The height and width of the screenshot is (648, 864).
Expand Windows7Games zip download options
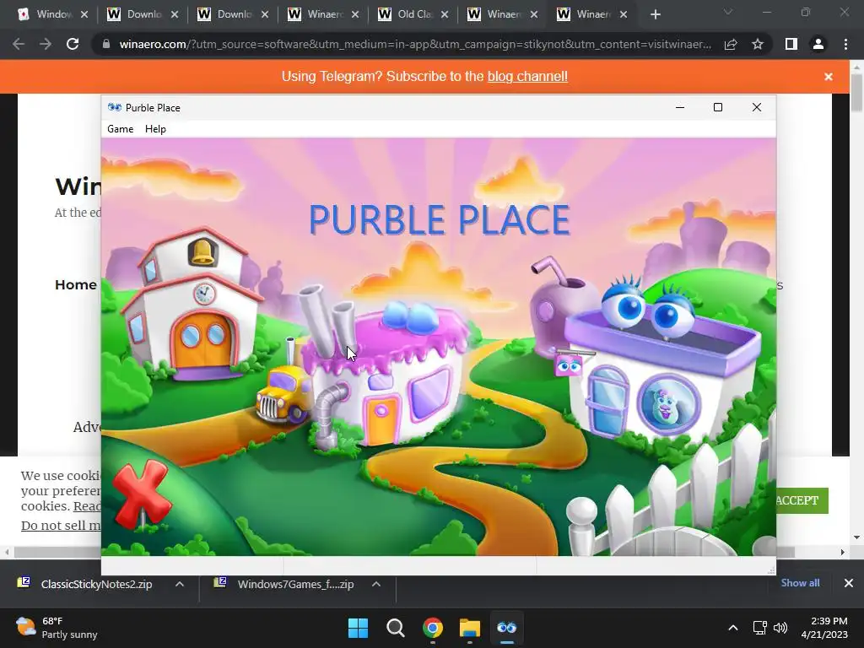coord(376,584)
